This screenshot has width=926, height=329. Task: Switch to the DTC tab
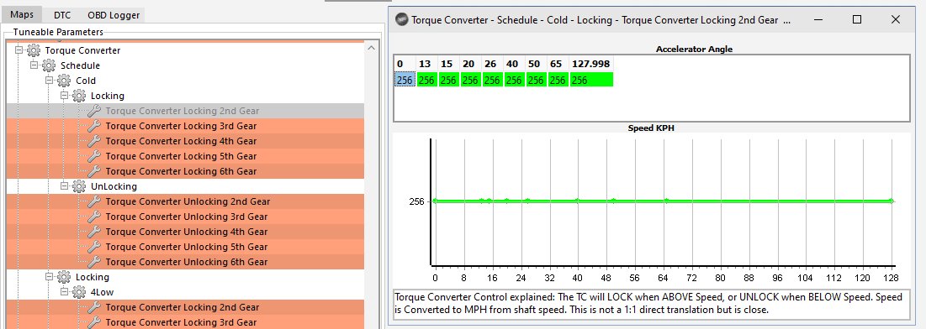[62, 15]
